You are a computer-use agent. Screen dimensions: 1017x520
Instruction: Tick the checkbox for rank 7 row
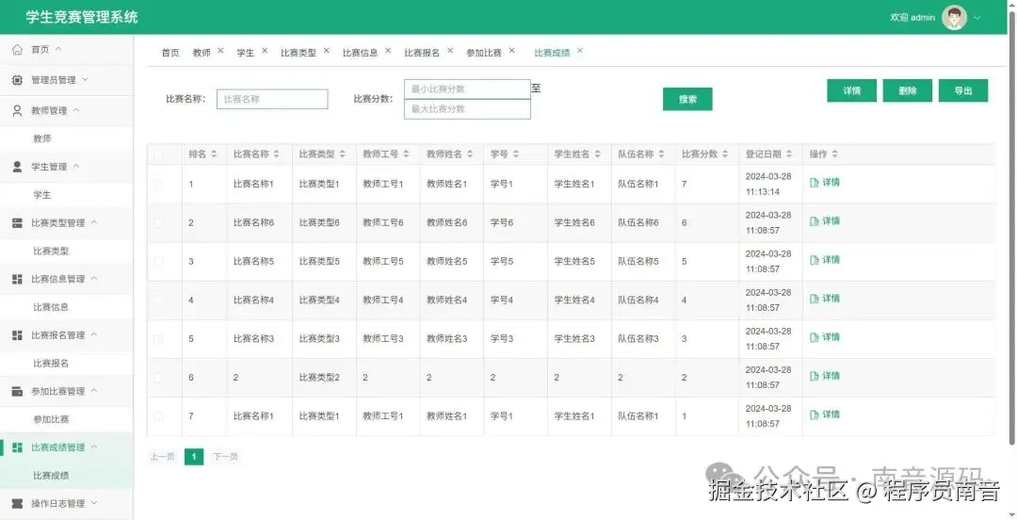(x=158, y=416)
